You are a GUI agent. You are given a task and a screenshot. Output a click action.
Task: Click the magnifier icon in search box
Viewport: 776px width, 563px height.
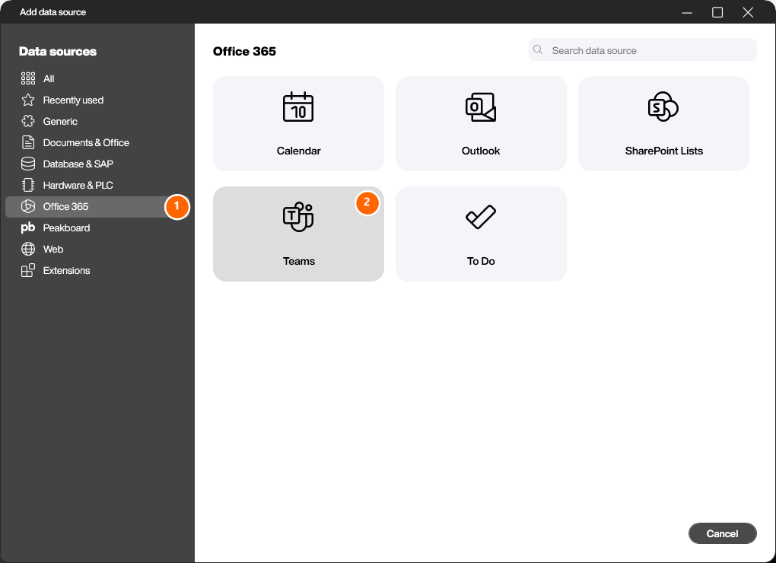538,50
